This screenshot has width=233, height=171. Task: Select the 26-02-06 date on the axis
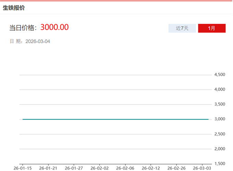(125, 168)
